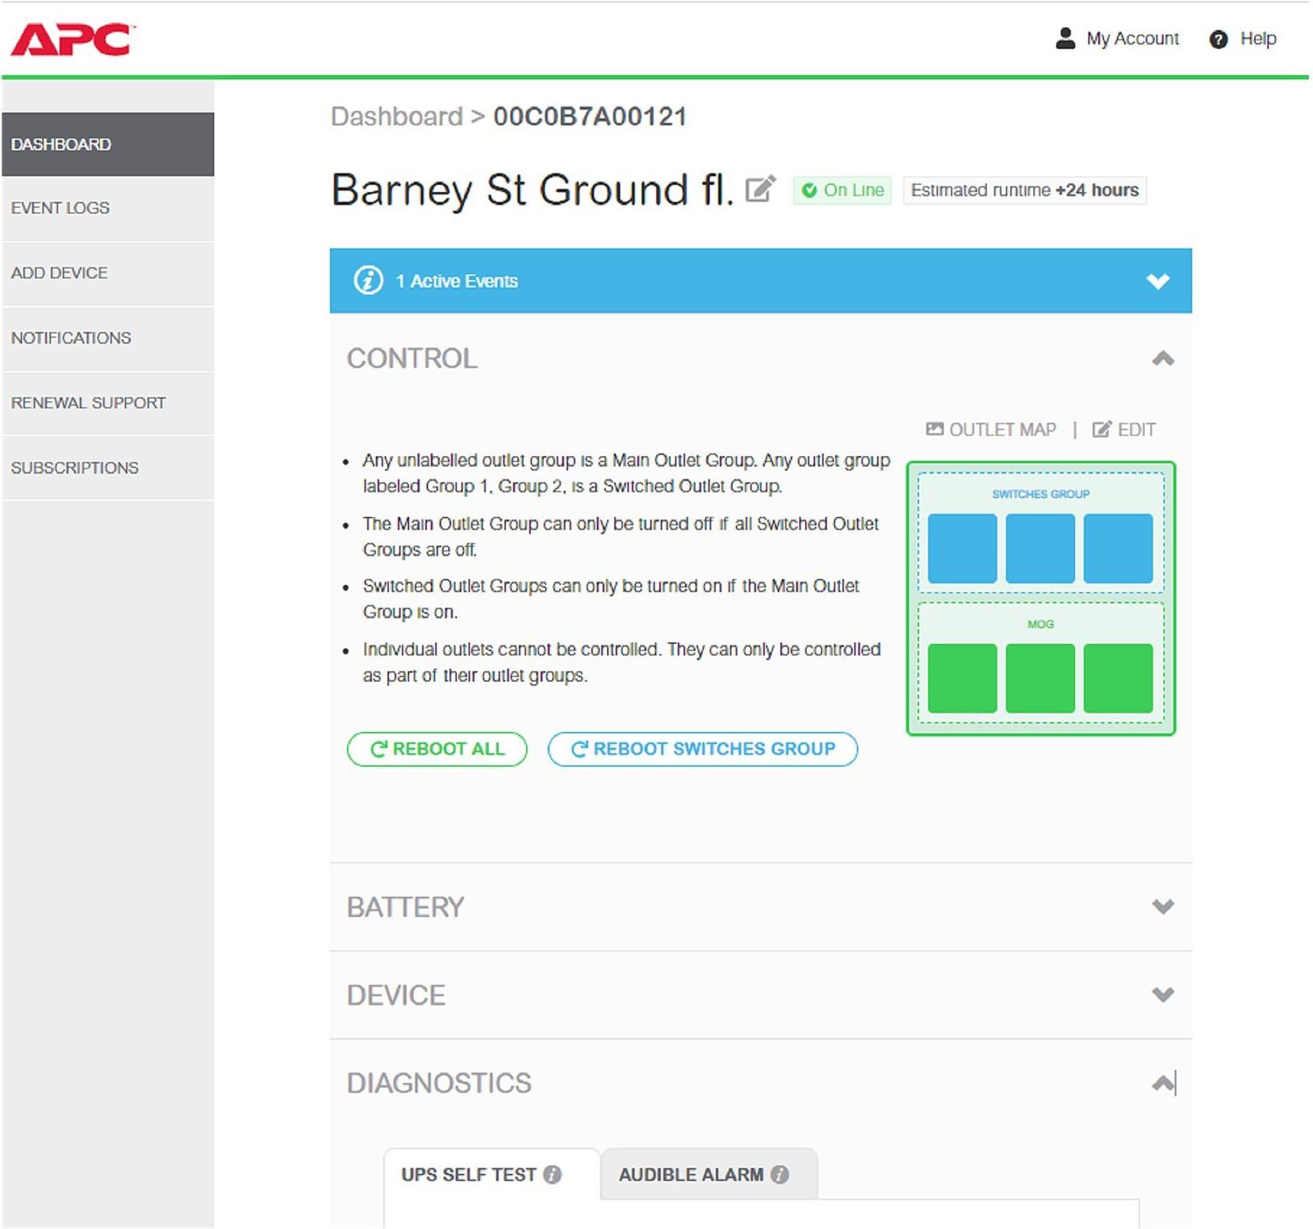Click UPS Self Test info icon
Image resolution: width=1313 pixels, height=1229 pixels.
552,1174
